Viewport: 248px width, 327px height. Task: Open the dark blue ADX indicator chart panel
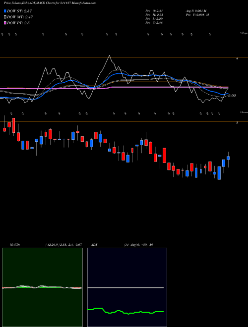click(x=127, y=287)
